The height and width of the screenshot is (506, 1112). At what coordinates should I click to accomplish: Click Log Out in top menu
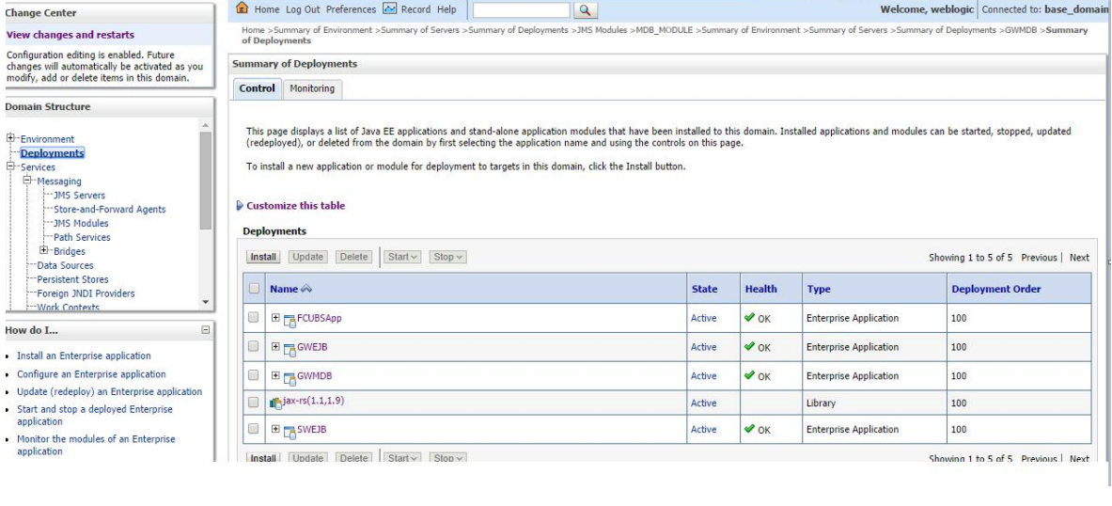303,9
